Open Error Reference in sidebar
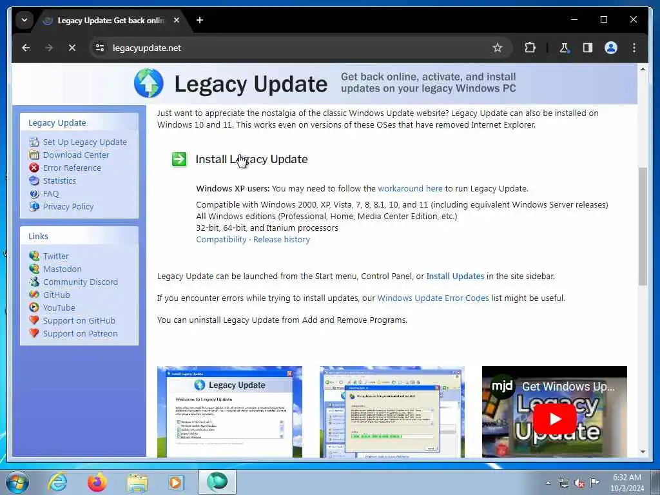 pos(72,168)
